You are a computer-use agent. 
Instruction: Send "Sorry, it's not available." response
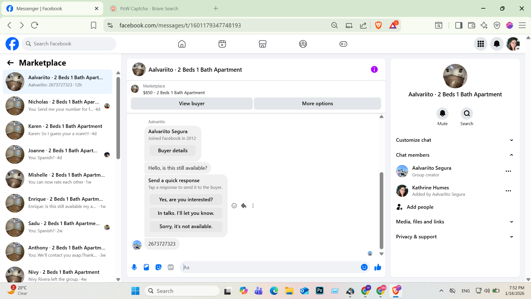click(186, 226)
